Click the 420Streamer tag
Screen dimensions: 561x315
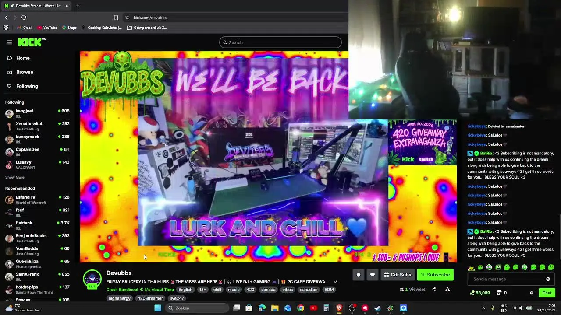(x=150, y=298)
